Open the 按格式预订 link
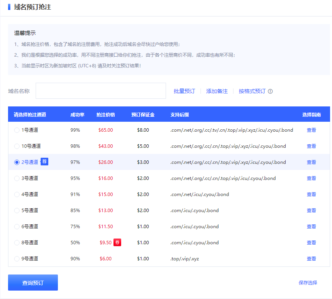Image resolution: width=332 pixels, height=299 pixels. (x=252, y=91)
